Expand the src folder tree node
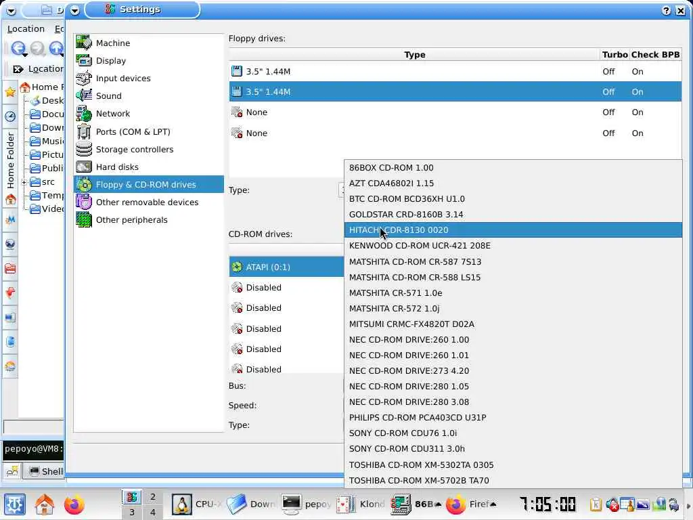693x520 pixels. [24, 182]
